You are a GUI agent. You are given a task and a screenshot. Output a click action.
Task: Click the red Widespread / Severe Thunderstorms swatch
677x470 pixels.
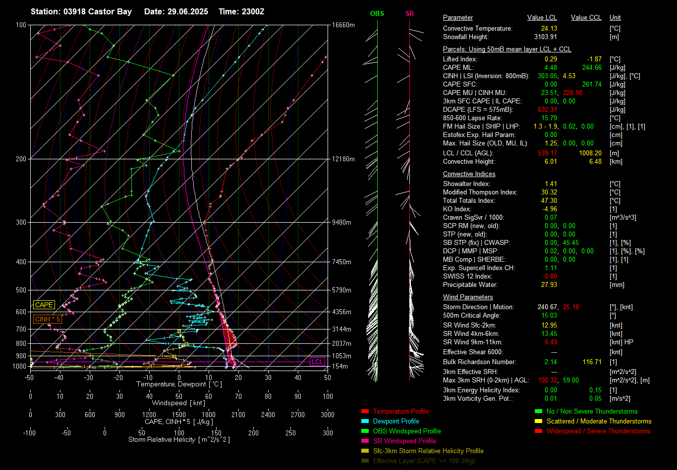click(538, 431)
